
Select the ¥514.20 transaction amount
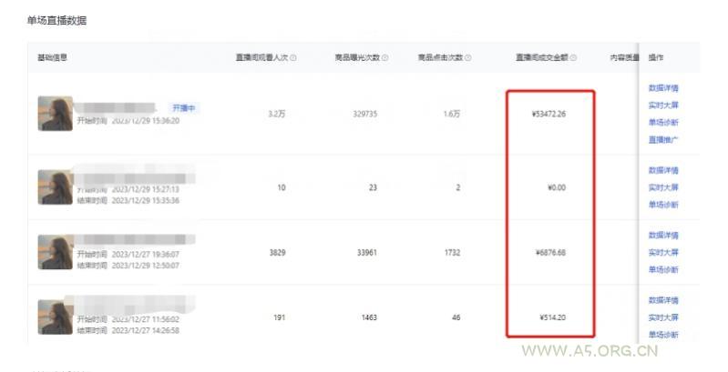click(x=552, y=317)
